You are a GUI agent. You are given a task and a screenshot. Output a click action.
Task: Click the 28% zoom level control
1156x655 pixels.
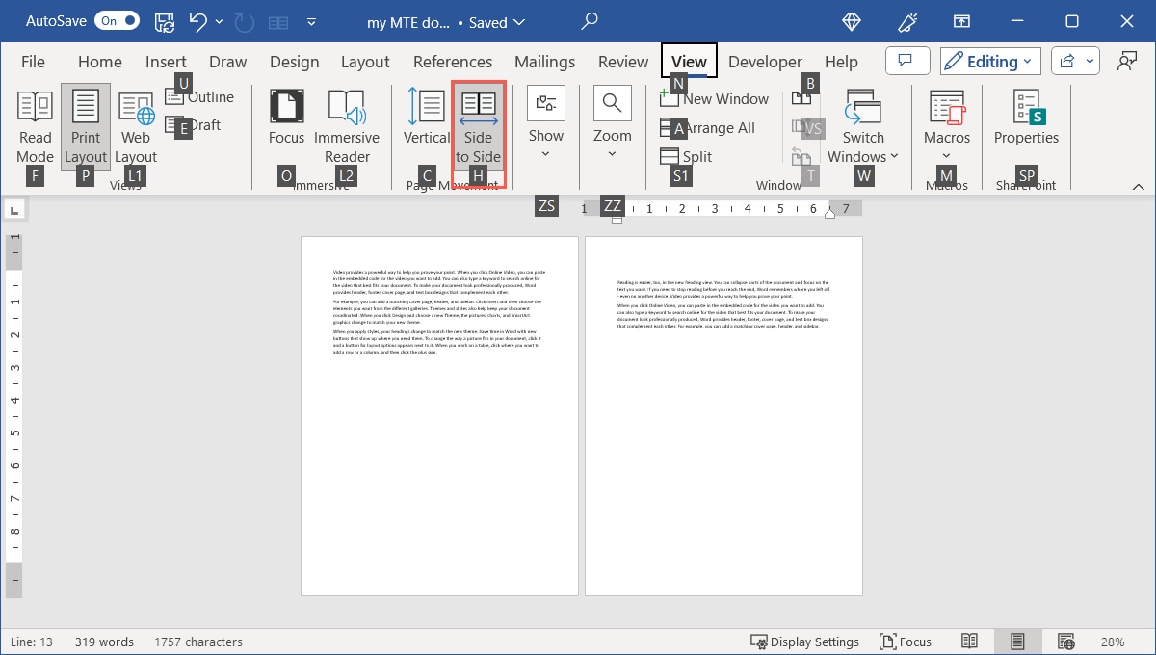click(x=1112, y=641)
